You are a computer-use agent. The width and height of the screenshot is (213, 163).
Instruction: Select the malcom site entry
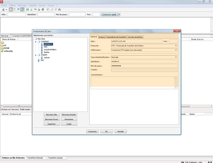pos(47,58)
